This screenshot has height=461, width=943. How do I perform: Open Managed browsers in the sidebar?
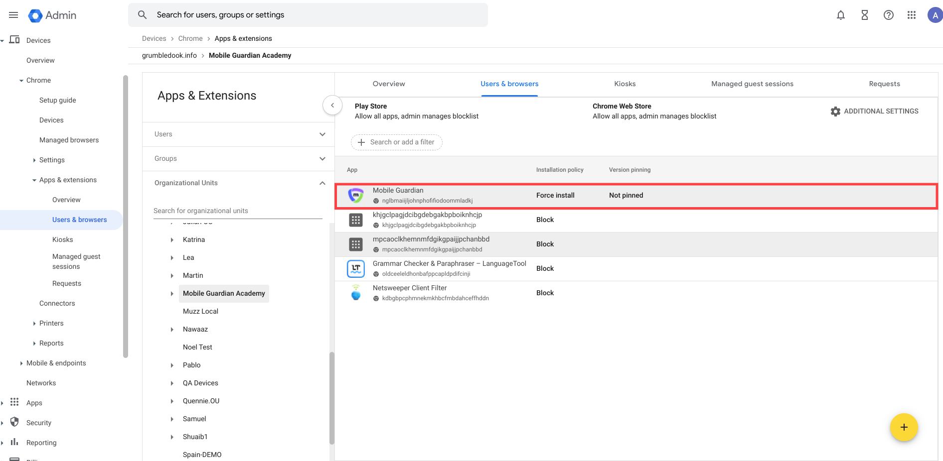[x=69, y=140]
